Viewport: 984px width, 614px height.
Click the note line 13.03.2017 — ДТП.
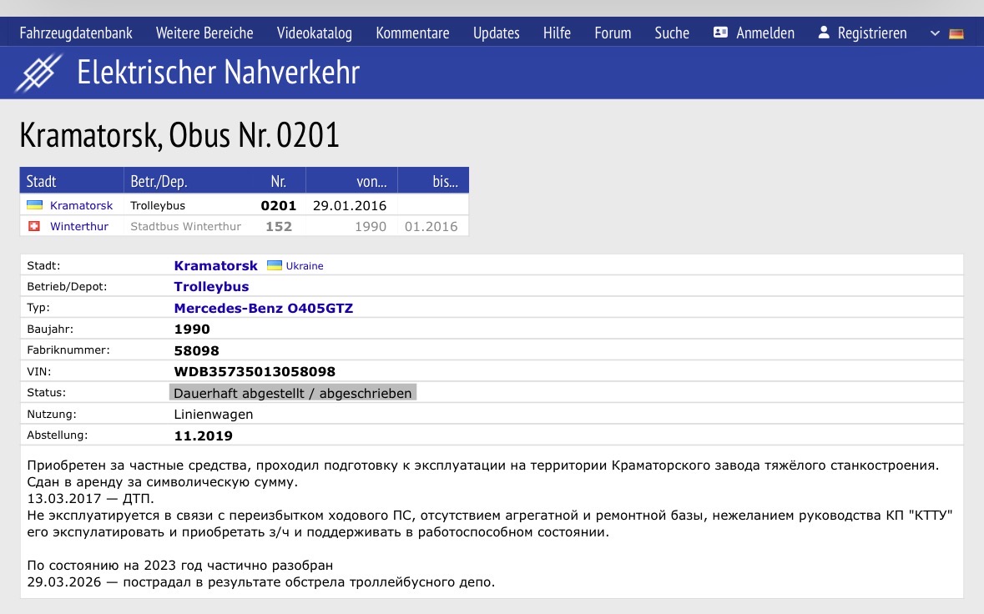tap(90, 499)
